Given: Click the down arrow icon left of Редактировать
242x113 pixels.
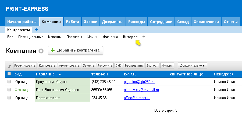Looking at the screenshot, I should coord(9,66).
